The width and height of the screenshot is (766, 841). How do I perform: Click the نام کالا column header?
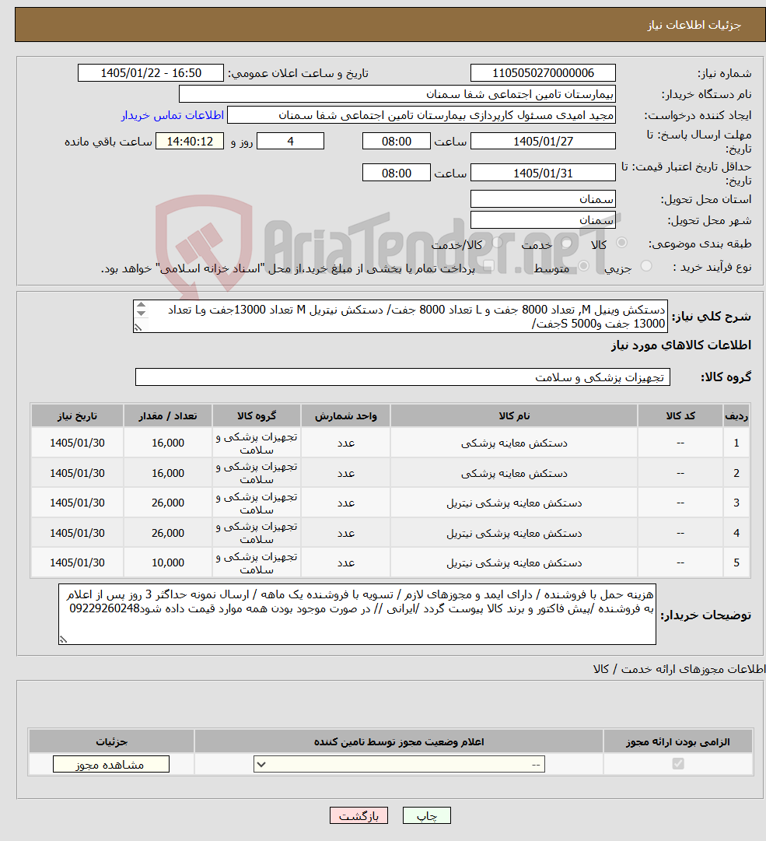(x=514, y=415)
